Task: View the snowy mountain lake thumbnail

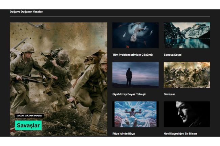Action: tap(187, 35)
